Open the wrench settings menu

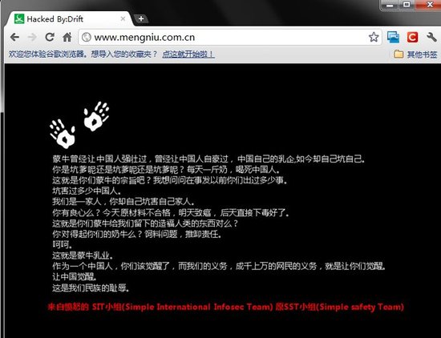[431, 37]
